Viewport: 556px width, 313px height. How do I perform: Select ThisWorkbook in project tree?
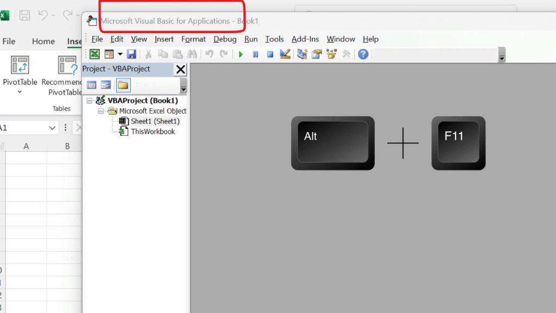pos(153,132)
